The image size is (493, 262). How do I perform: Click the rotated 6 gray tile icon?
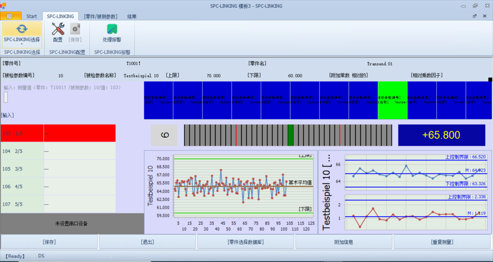[165, 135]
